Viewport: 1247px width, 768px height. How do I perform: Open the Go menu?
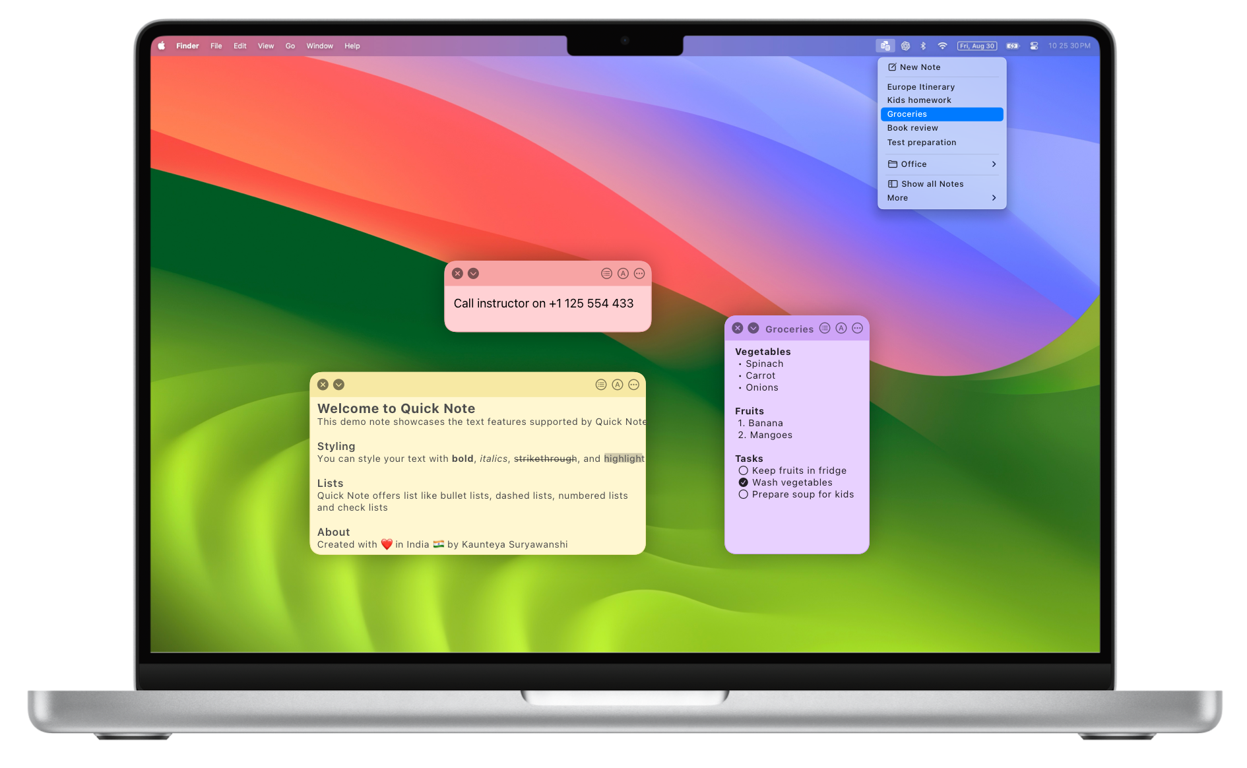tap(290, 46)
